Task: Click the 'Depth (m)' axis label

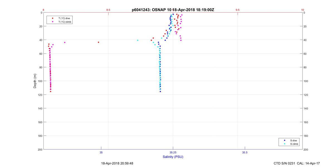Action: point(35,81)
